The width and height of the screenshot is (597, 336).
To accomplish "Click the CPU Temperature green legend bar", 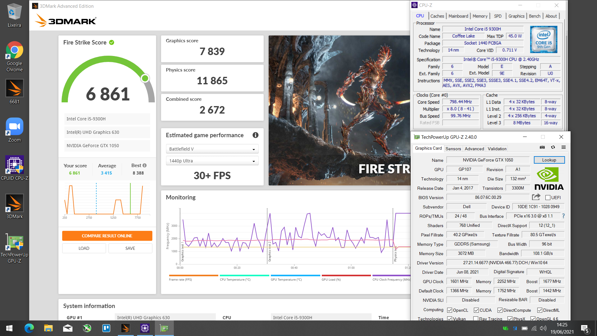I will tap(244, 275).
